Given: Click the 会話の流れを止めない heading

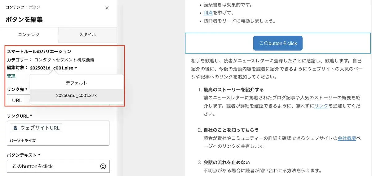Looking at the screenshot, I should 227,162.
